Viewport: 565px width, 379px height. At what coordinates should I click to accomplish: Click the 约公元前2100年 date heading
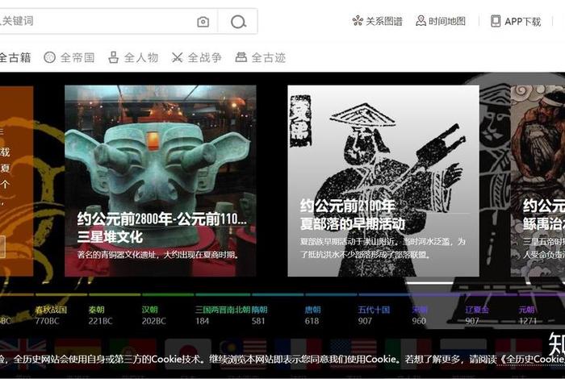click(x=348, y=206)
